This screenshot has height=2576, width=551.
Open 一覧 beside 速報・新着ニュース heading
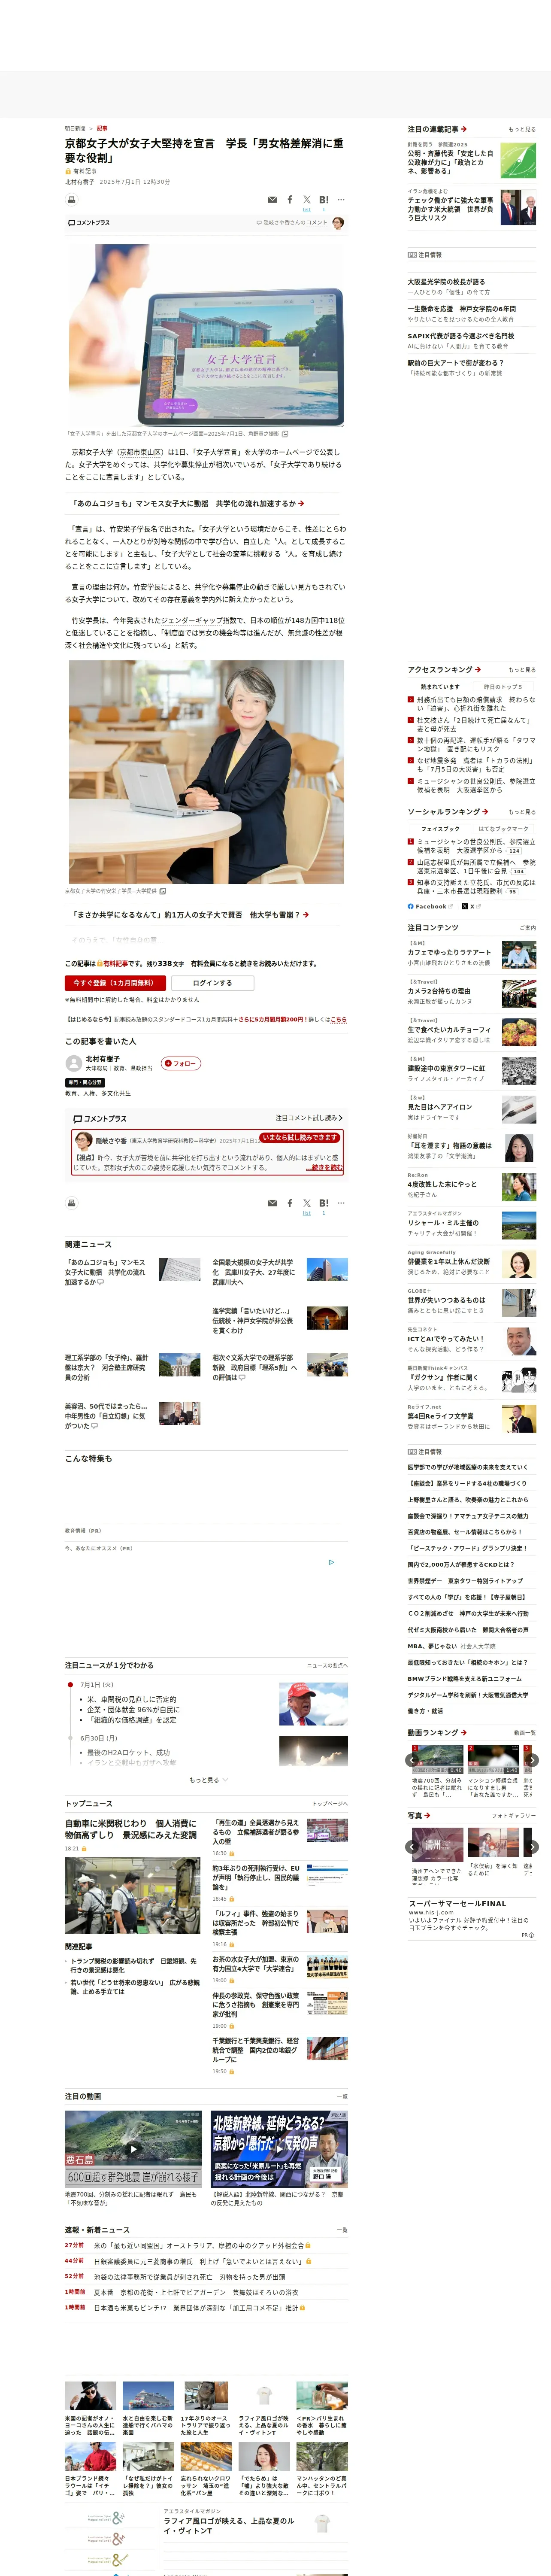point(342,2230)
